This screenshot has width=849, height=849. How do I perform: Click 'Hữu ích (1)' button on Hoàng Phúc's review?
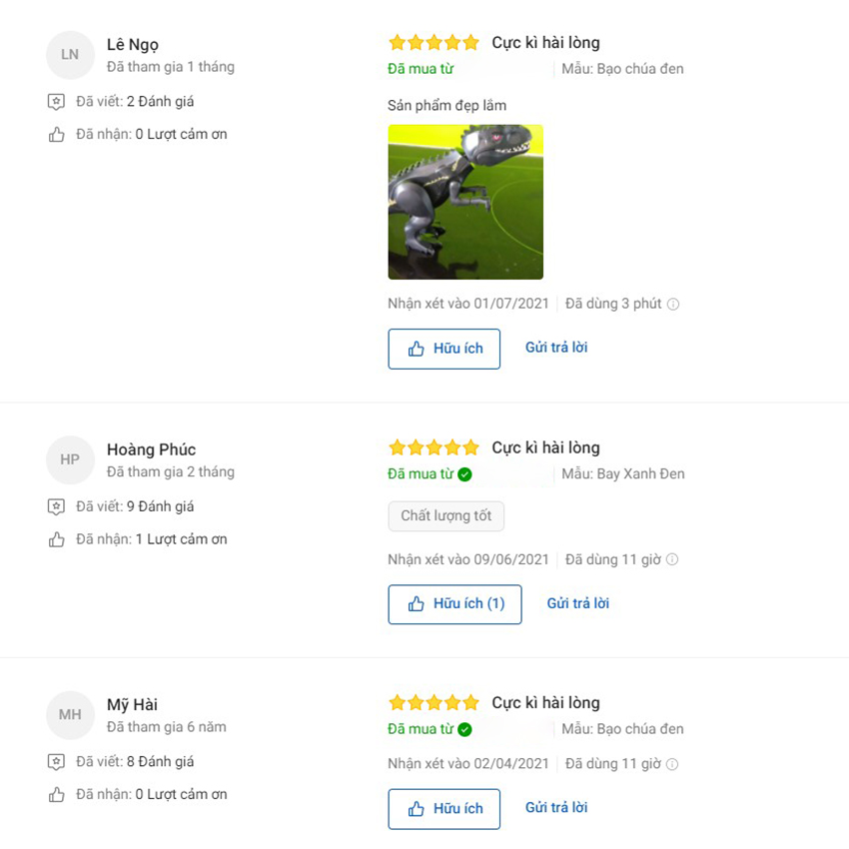pyautogui.click(x=454, y=604)
